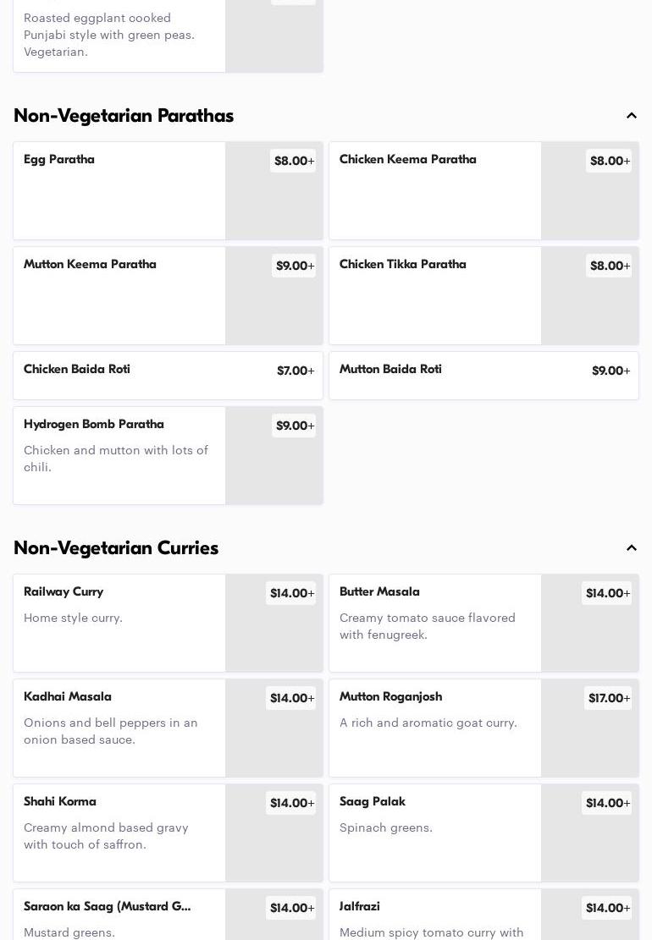This screenshot has height=940, width=652.
Task: Click the Egg Paratha image thumbnail
Action: (x=274, y=203)
